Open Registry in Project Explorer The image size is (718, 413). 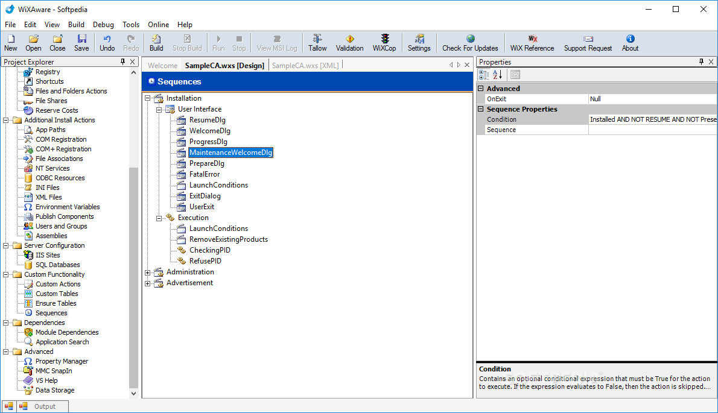click(x=48, y=72)
